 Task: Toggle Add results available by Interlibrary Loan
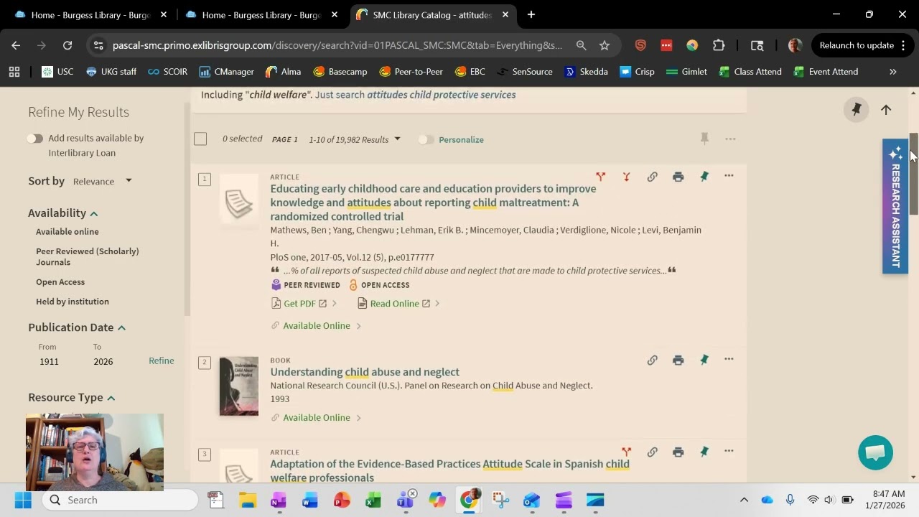click(x=34, y=138)
